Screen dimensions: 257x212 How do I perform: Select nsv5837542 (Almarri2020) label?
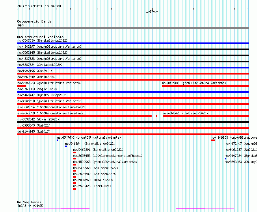point(38,119)
